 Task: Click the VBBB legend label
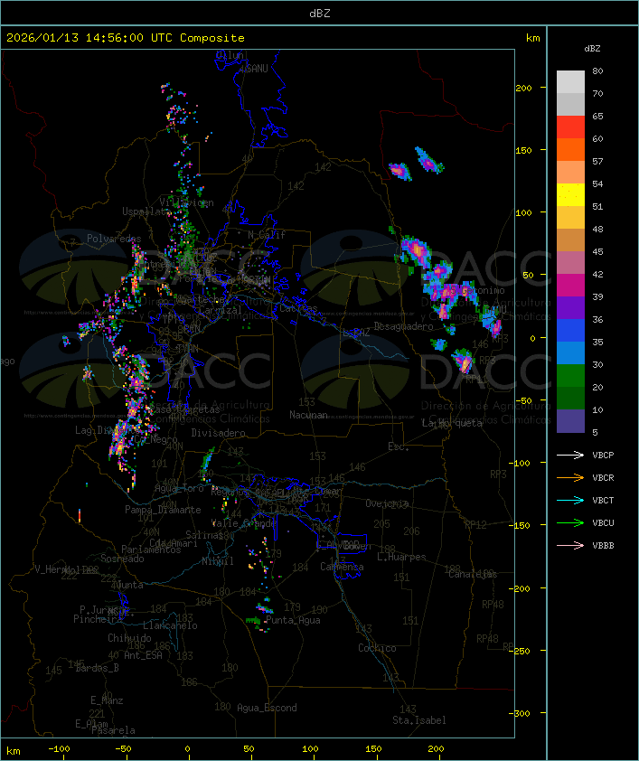[x=603, y=546]
